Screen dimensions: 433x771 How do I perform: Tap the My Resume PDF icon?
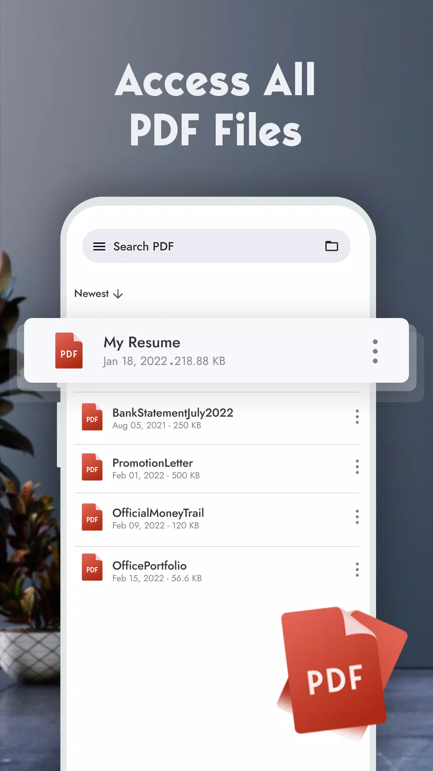[69, 351]
